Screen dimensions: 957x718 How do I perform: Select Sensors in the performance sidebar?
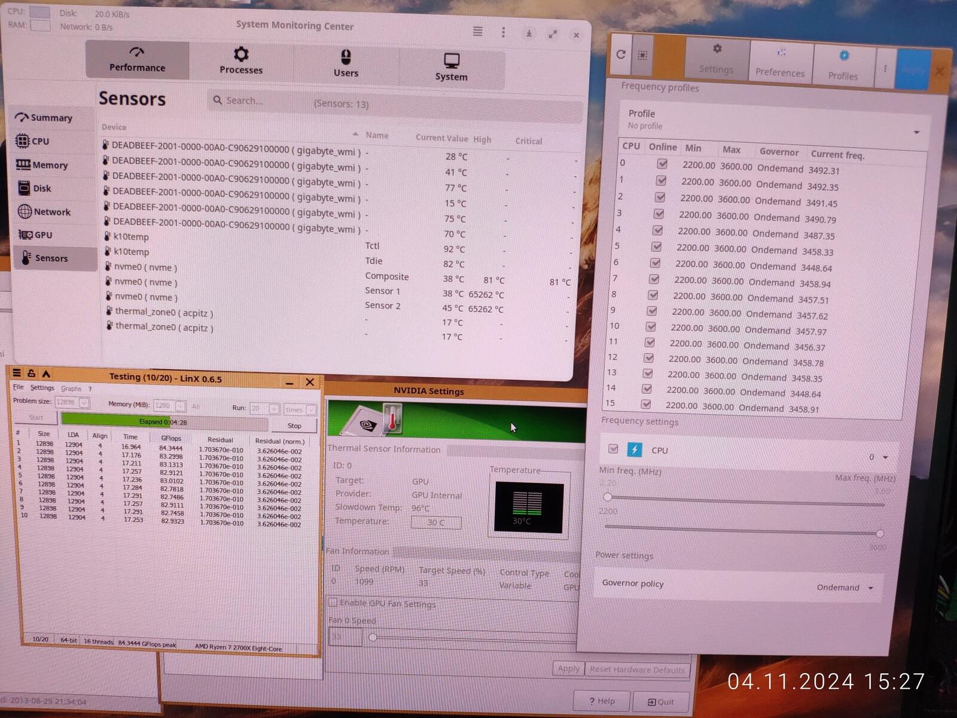[x=55, y=258]
